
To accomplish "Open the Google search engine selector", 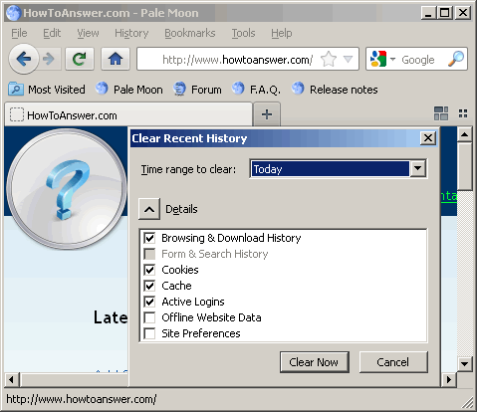I will pos(382,59).
